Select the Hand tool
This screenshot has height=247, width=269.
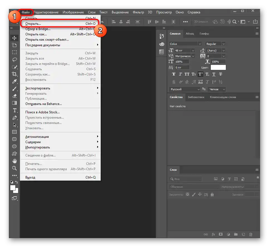pos(14,161)
